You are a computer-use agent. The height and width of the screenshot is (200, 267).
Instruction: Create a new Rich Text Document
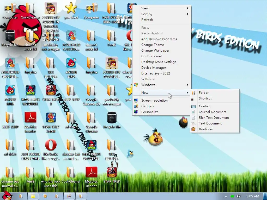click(x=215, y=118)
